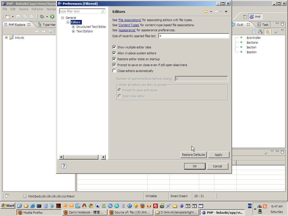288x216 pixels.
Task: Expand the linkwiki project node
Action: click(6, 38)
